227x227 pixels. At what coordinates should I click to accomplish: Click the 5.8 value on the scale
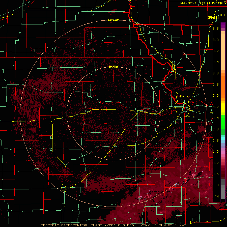[216, 84]
